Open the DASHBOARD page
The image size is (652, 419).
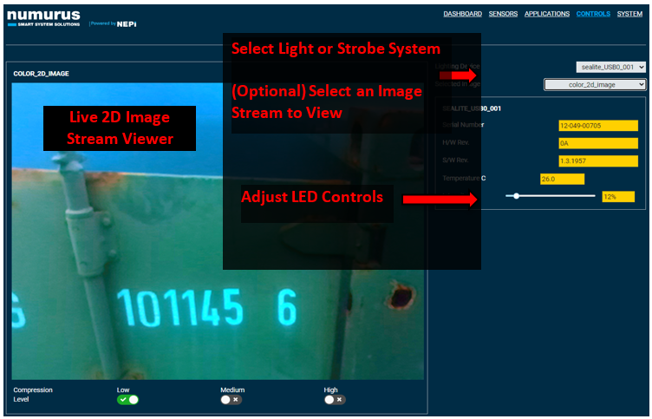pos(462,14)
